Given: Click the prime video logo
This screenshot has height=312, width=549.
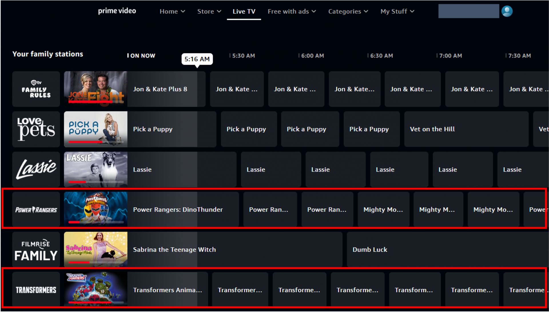Looking at the screenshot, I should (117, 11).
